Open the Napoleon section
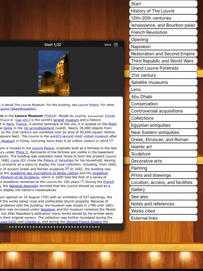203x271 pixels. [x=163, y=47]
